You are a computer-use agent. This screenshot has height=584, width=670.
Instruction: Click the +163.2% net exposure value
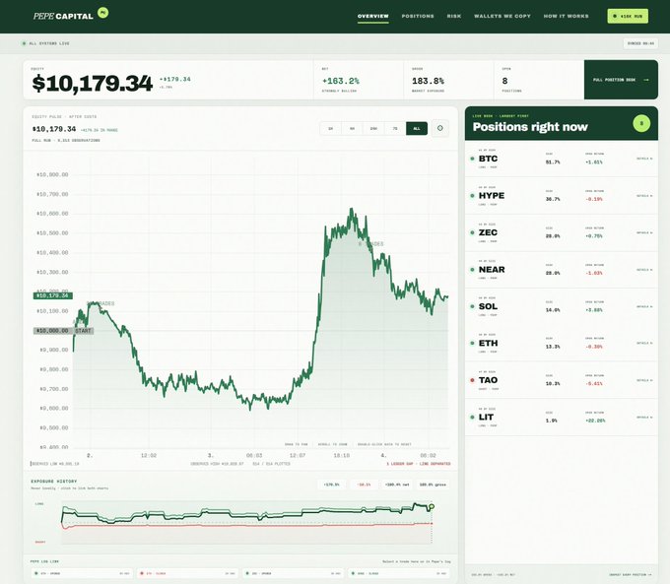[341, 81]
